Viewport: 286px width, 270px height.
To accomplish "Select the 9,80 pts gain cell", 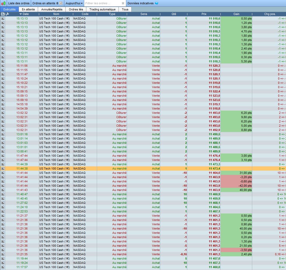I will tap(236, 117).
